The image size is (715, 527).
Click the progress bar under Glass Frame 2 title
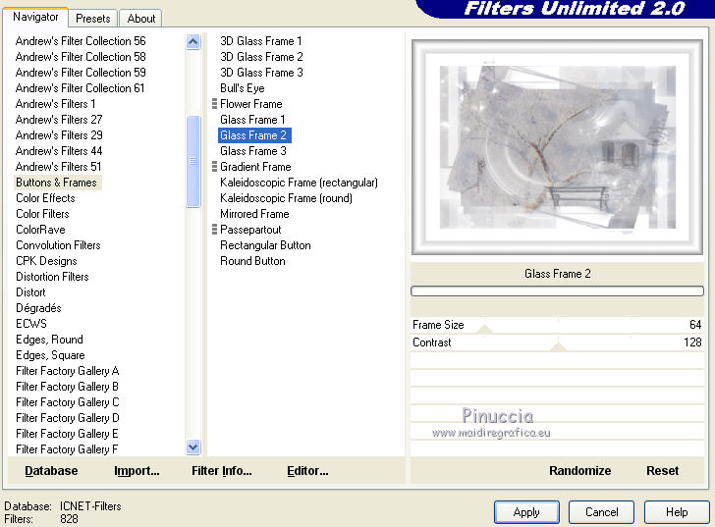(x=557, y=291)
